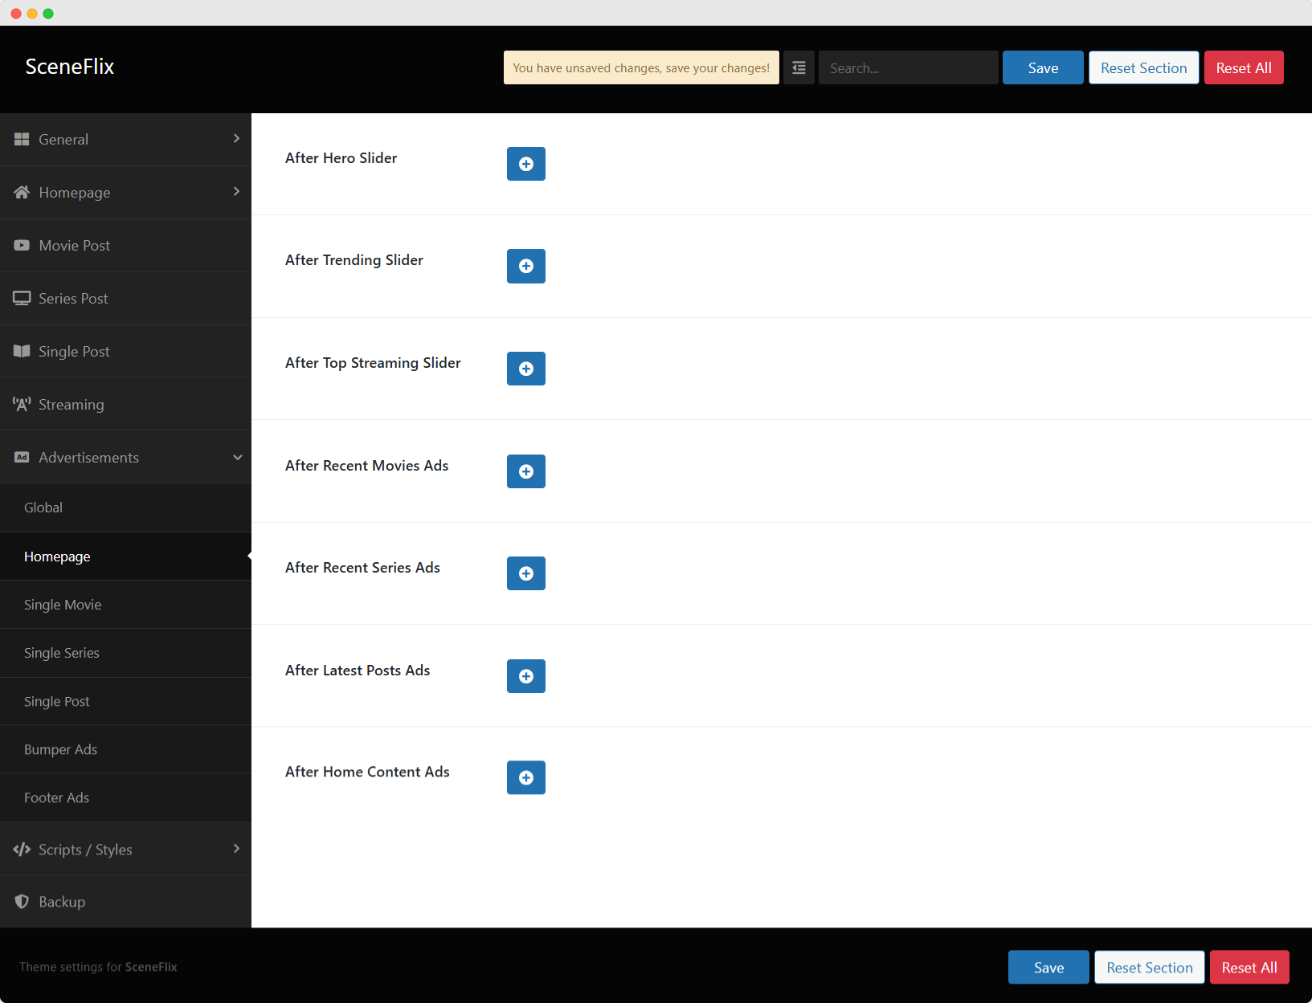Click the top Save button
Image resolution: width=1312 pixels, height=1003 pixels.
click(x=1043, y=67)
